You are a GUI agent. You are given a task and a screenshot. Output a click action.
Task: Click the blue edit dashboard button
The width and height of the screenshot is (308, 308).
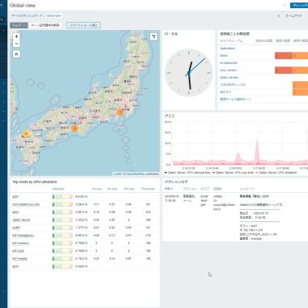pyautogui.click(x=299, y=5)
